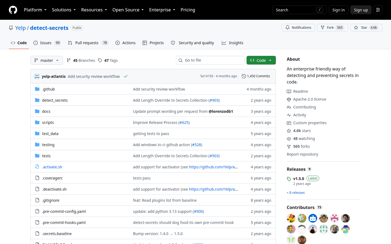
Task: Open the docs folder
Action: tap(46, 111)
